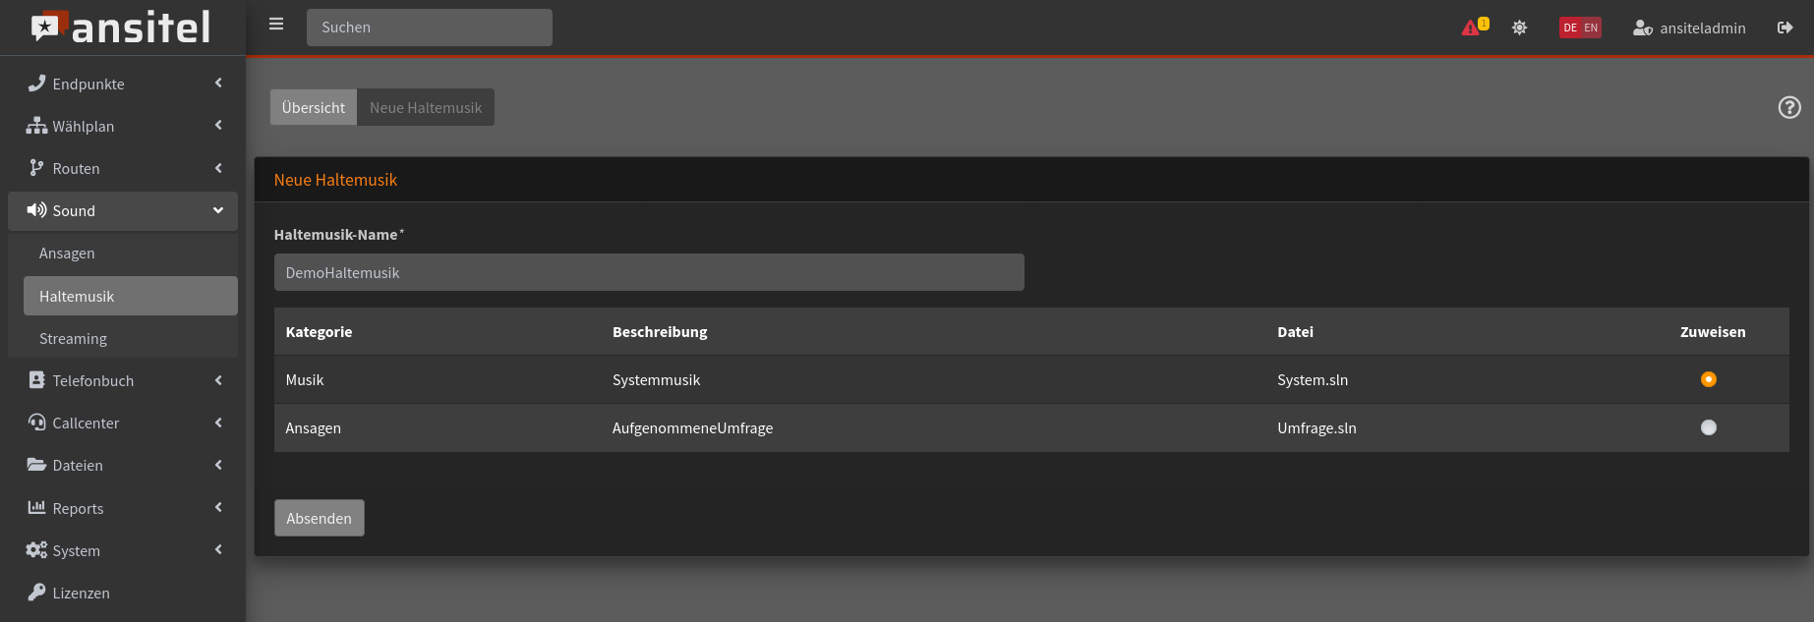Viewport: 1814px width, 622px height.
Task: Open Lizenzen with the key icon
Action: point(81,593)
